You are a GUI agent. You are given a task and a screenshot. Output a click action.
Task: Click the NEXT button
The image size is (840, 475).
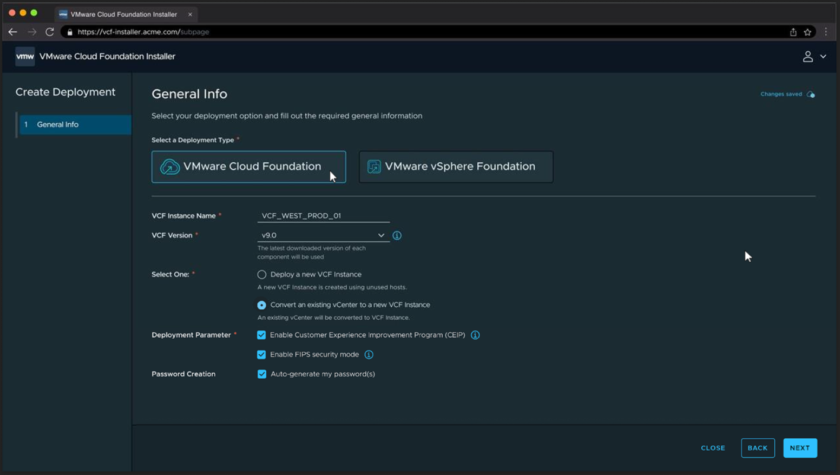(800, 448)
